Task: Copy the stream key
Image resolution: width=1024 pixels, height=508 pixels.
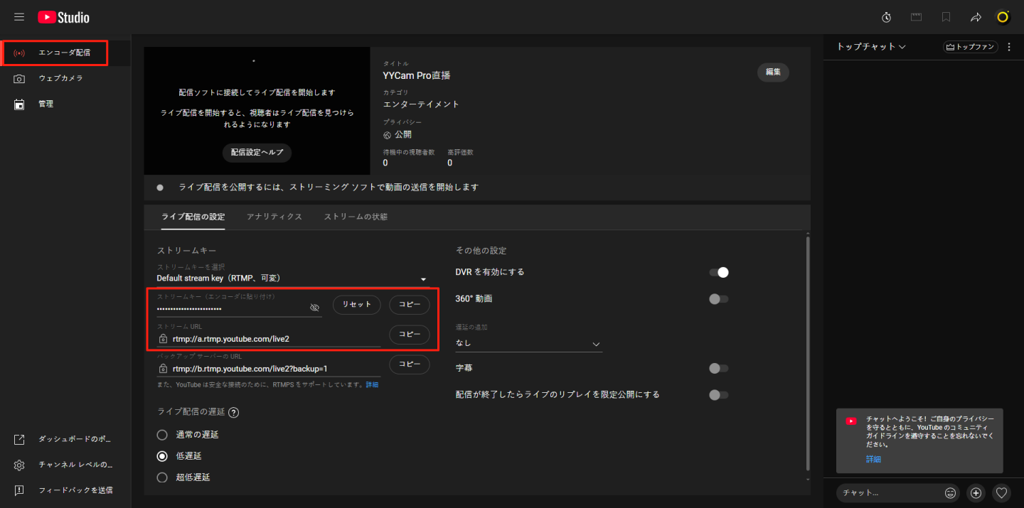Action: [409, 305]
